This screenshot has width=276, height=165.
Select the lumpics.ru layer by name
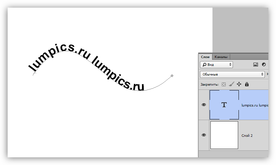(x=254, y=105)
